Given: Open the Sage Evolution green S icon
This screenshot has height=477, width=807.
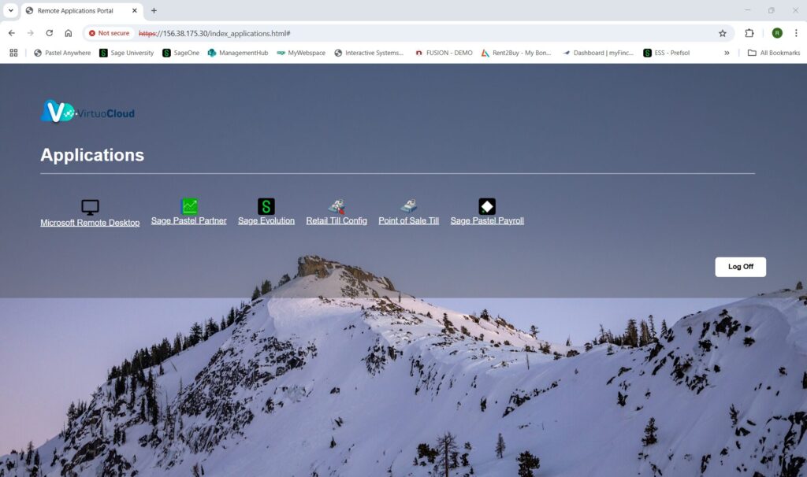Looking at the screenshot, I should pos(266,206).
